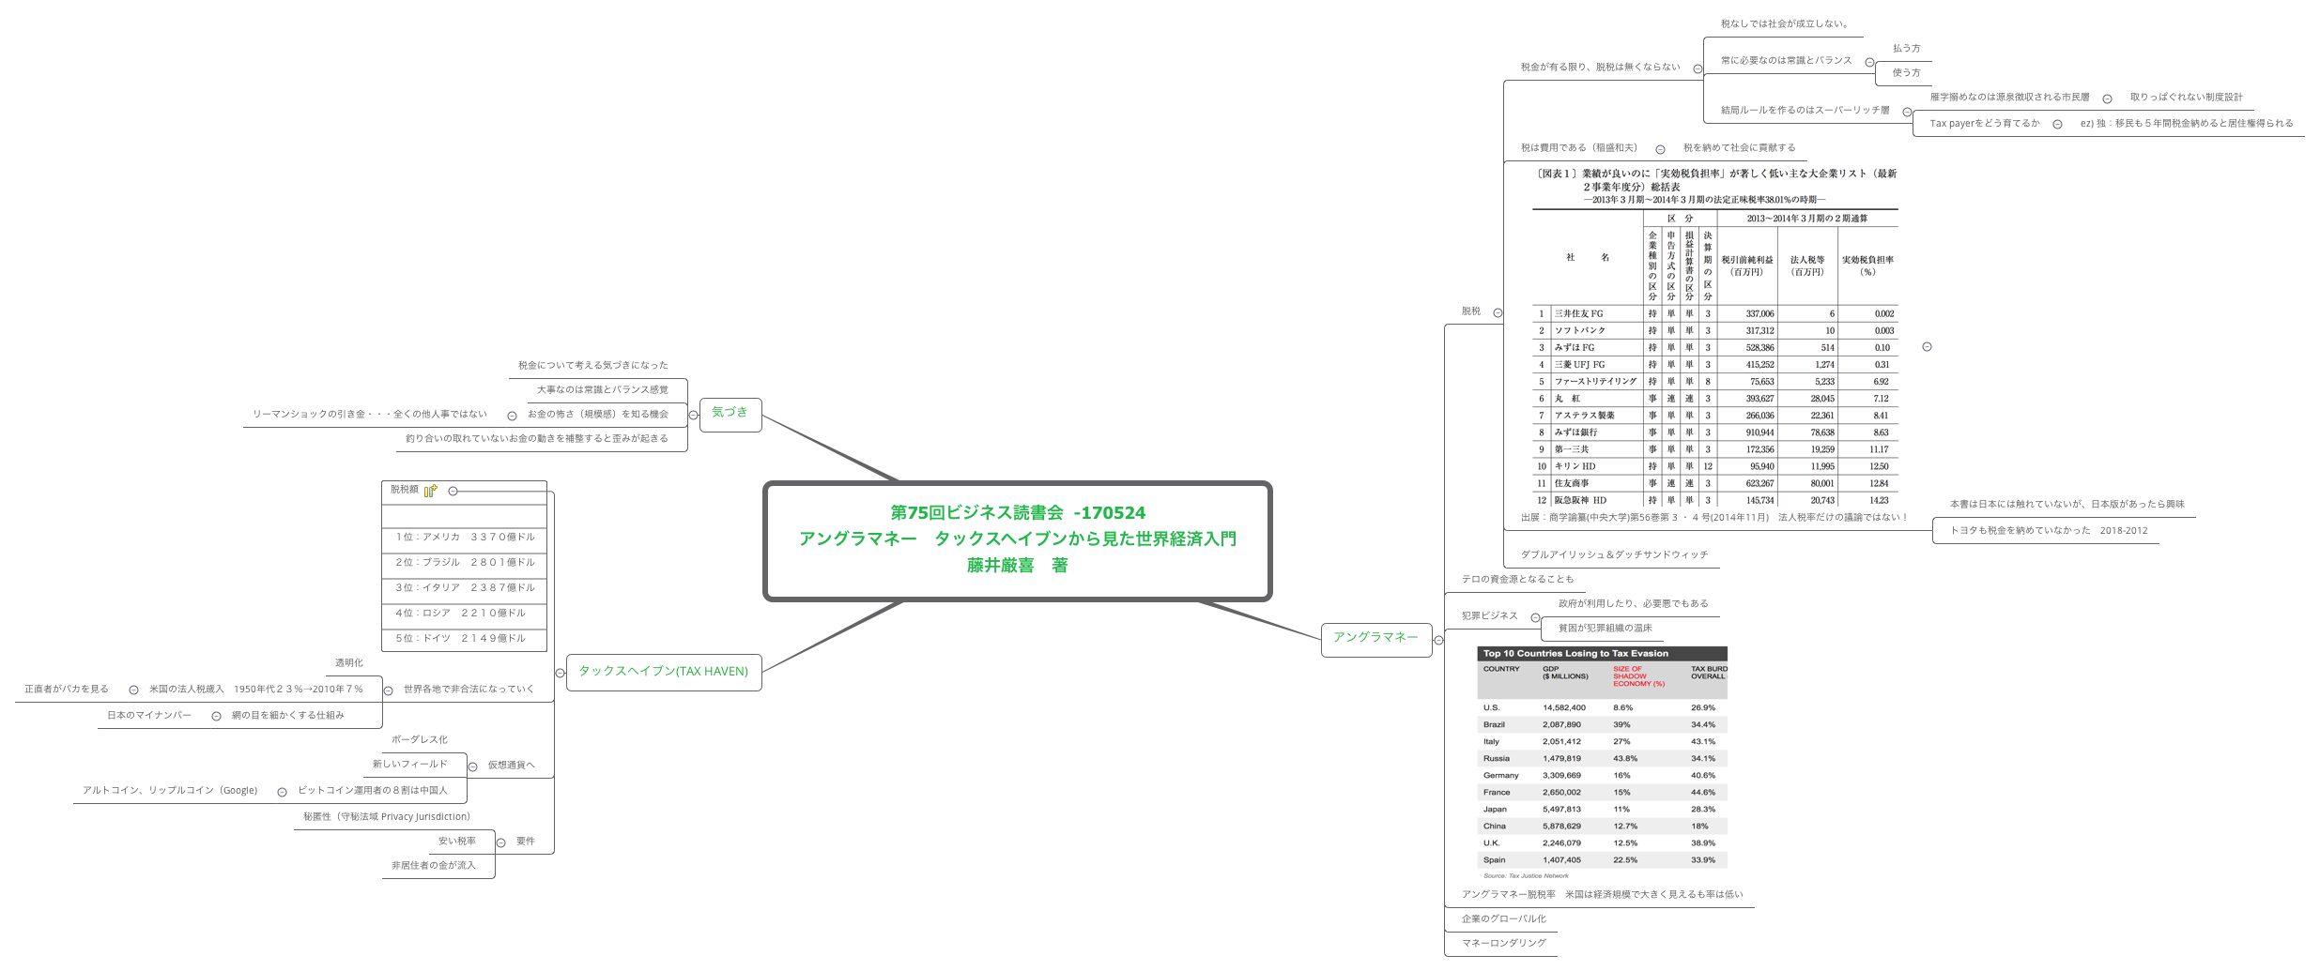Collapse the 要件 subtopic
Image resolution: width=2320 pixels, height=971 pixels.
tap(500, 842)
